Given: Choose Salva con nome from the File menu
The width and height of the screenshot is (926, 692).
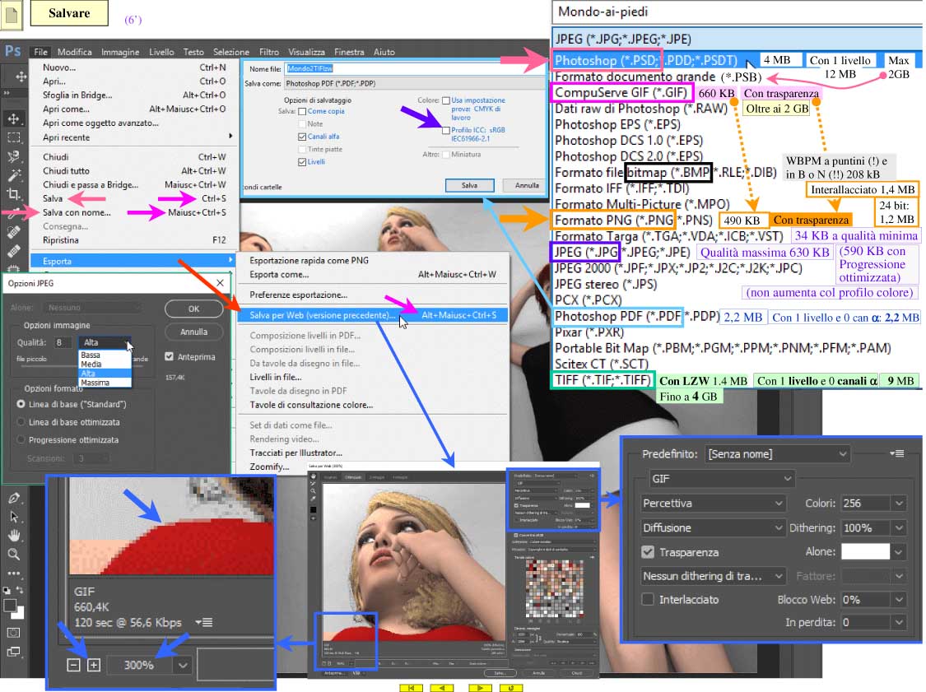Looking at the screenshot, I should pos(135,212).
